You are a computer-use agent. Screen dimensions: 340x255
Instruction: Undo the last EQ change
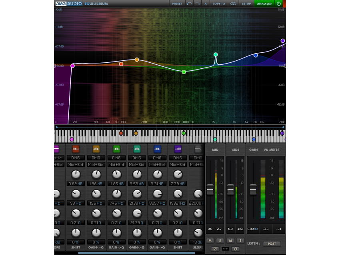pyautogui.click(x=189, y=4)
